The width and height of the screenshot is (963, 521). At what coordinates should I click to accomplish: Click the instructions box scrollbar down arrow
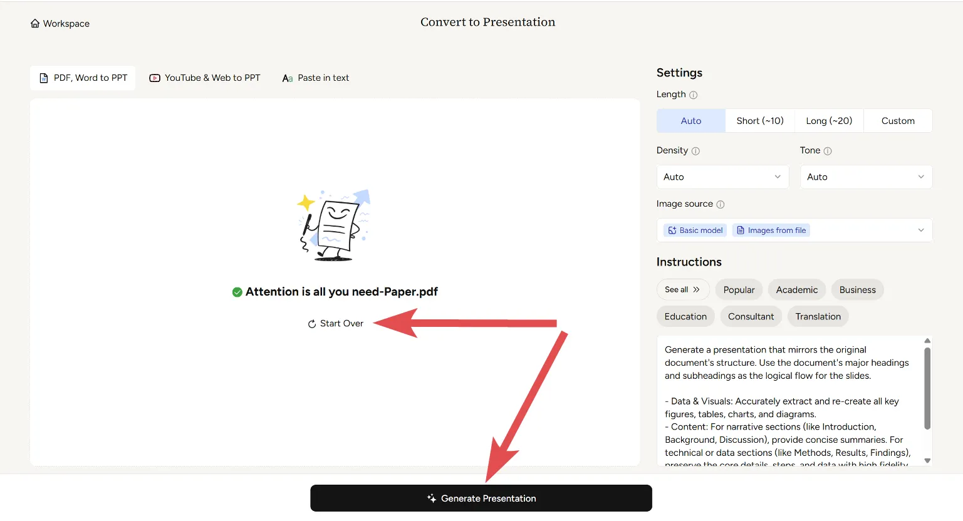pos(927,461)
